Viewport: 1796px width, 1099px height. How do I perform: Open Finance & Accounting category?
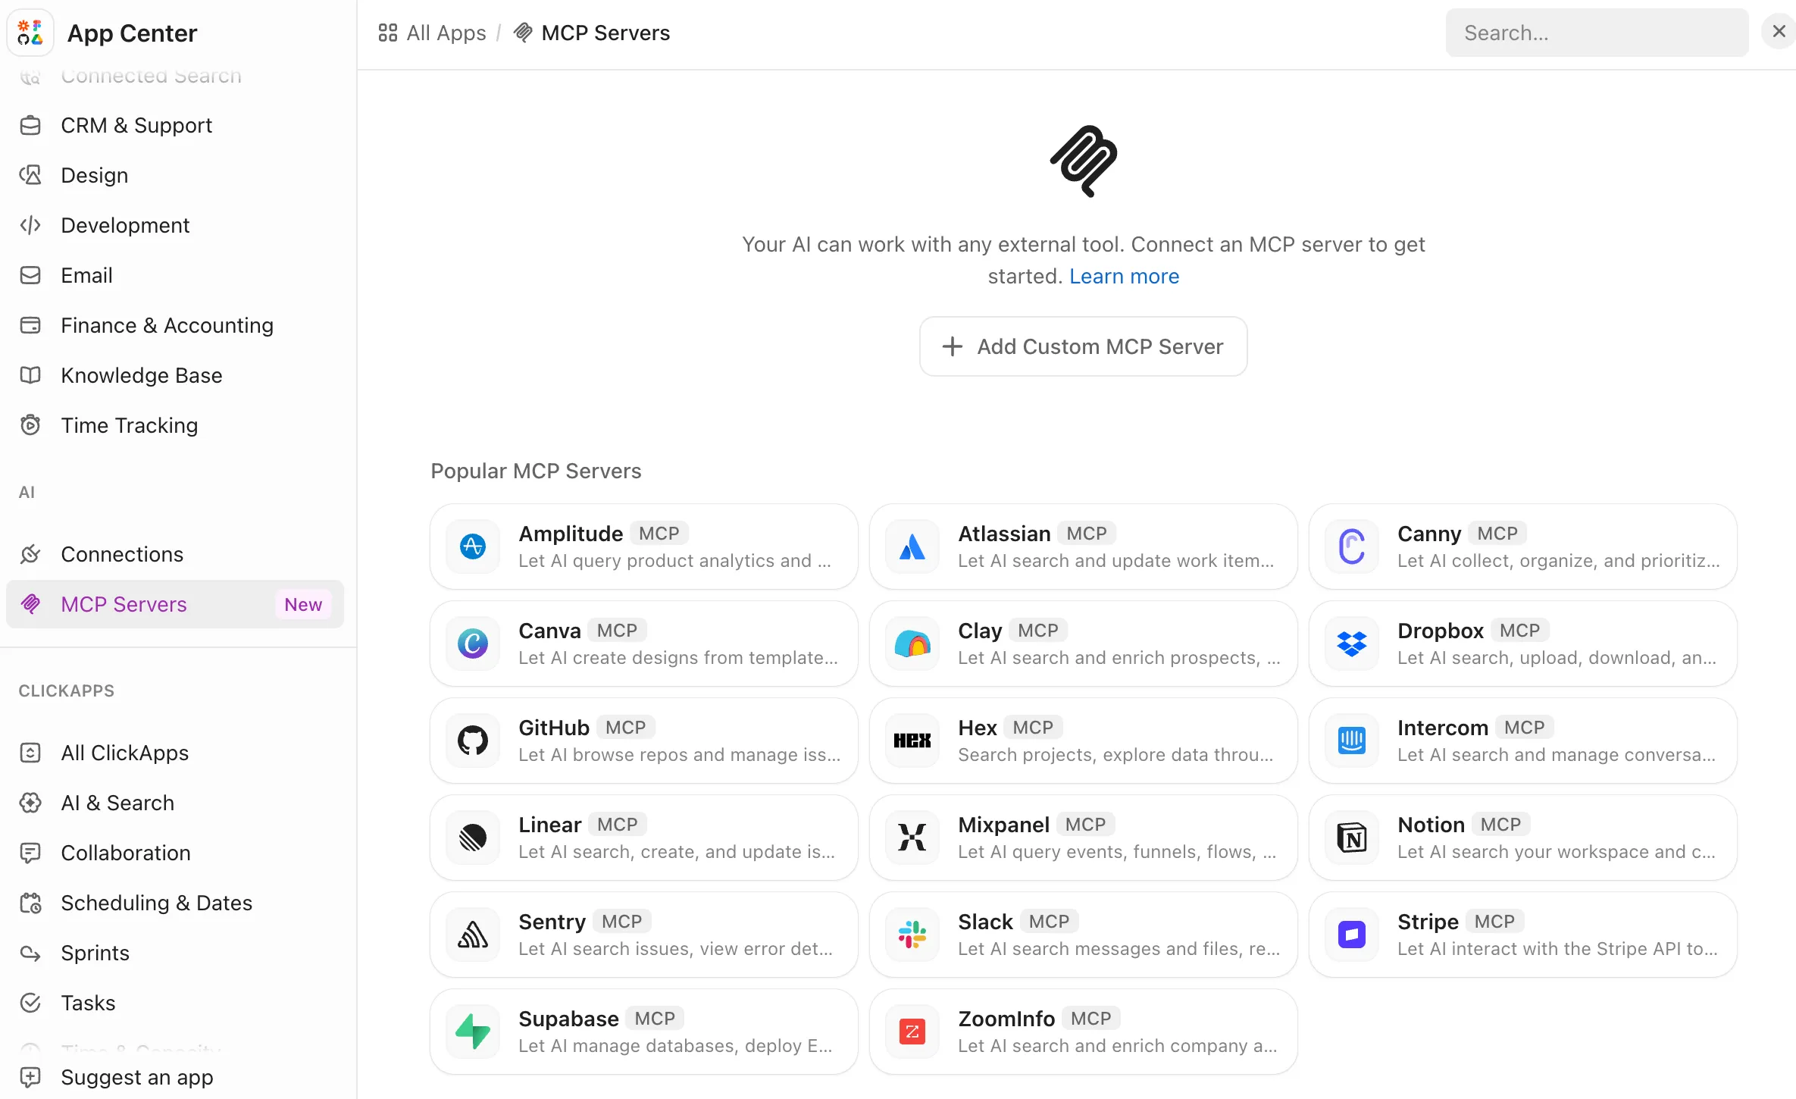coord(175,325)
